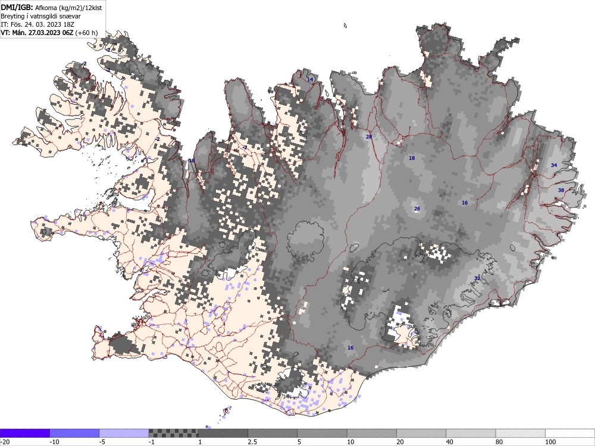Click the checkered -1 to 1 legend swatch
This screenshot has height=446, width=595.
pos(173,433)
